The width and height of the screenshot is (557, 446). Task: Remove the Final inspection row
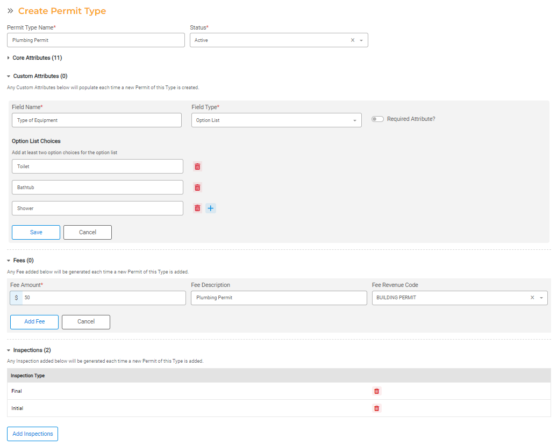376,391
